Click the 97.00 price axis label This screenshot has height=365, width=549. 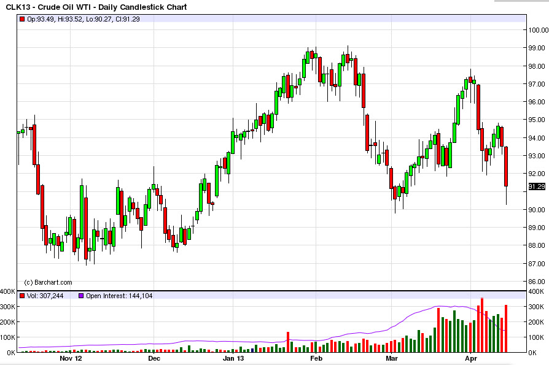pyautogui.click(x=537, y=84)
